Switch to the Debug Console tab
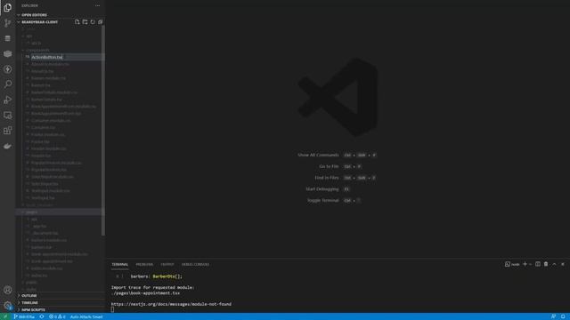This screenshot has height=320, width=570. [195, 265]
